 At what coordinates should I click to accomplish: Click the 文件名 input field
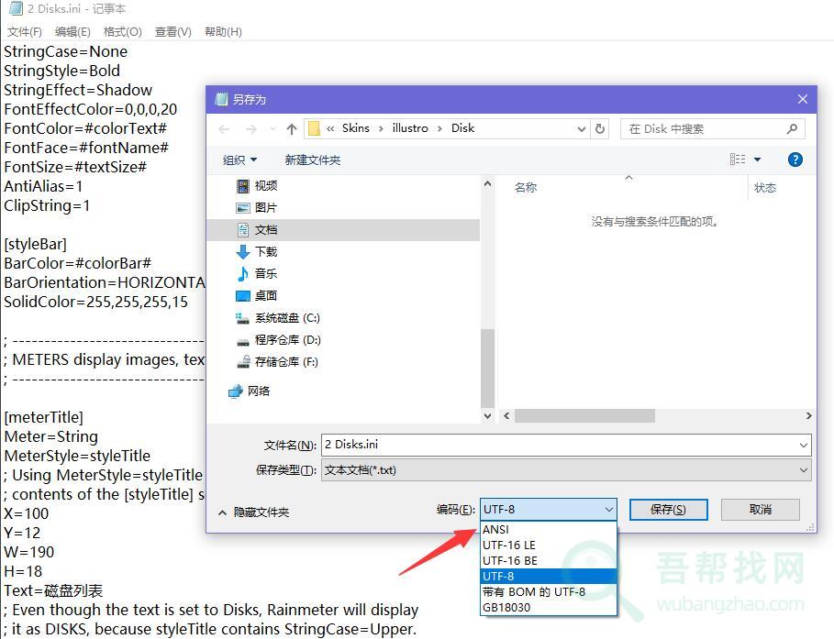558,445
